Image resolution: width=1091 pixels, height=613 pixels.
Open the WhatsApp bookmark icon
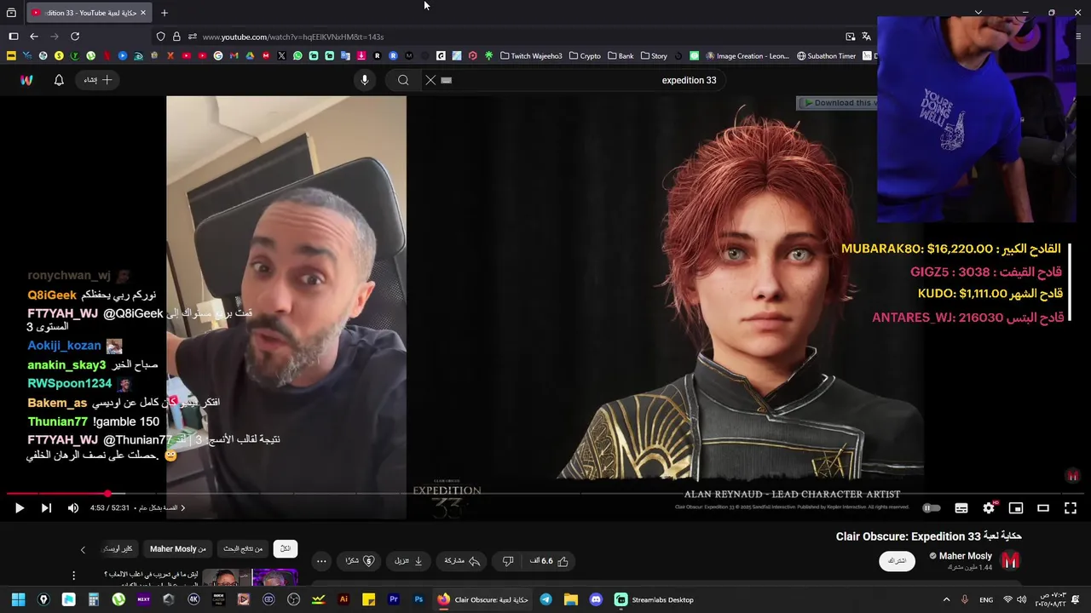[x=297, y=56]
